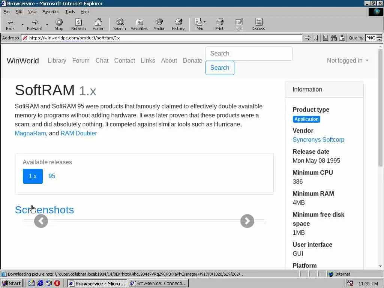Launch Internet Explorer from quick launch
Screen dimensions: 384x288
pyautogui.click(x=40, y=283)
